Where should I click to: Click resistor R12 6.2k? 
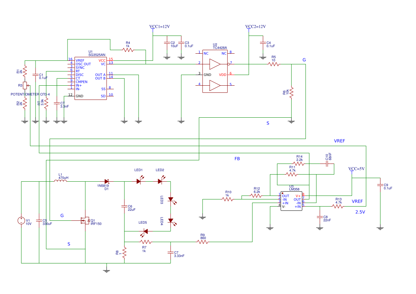click(256, 196)
